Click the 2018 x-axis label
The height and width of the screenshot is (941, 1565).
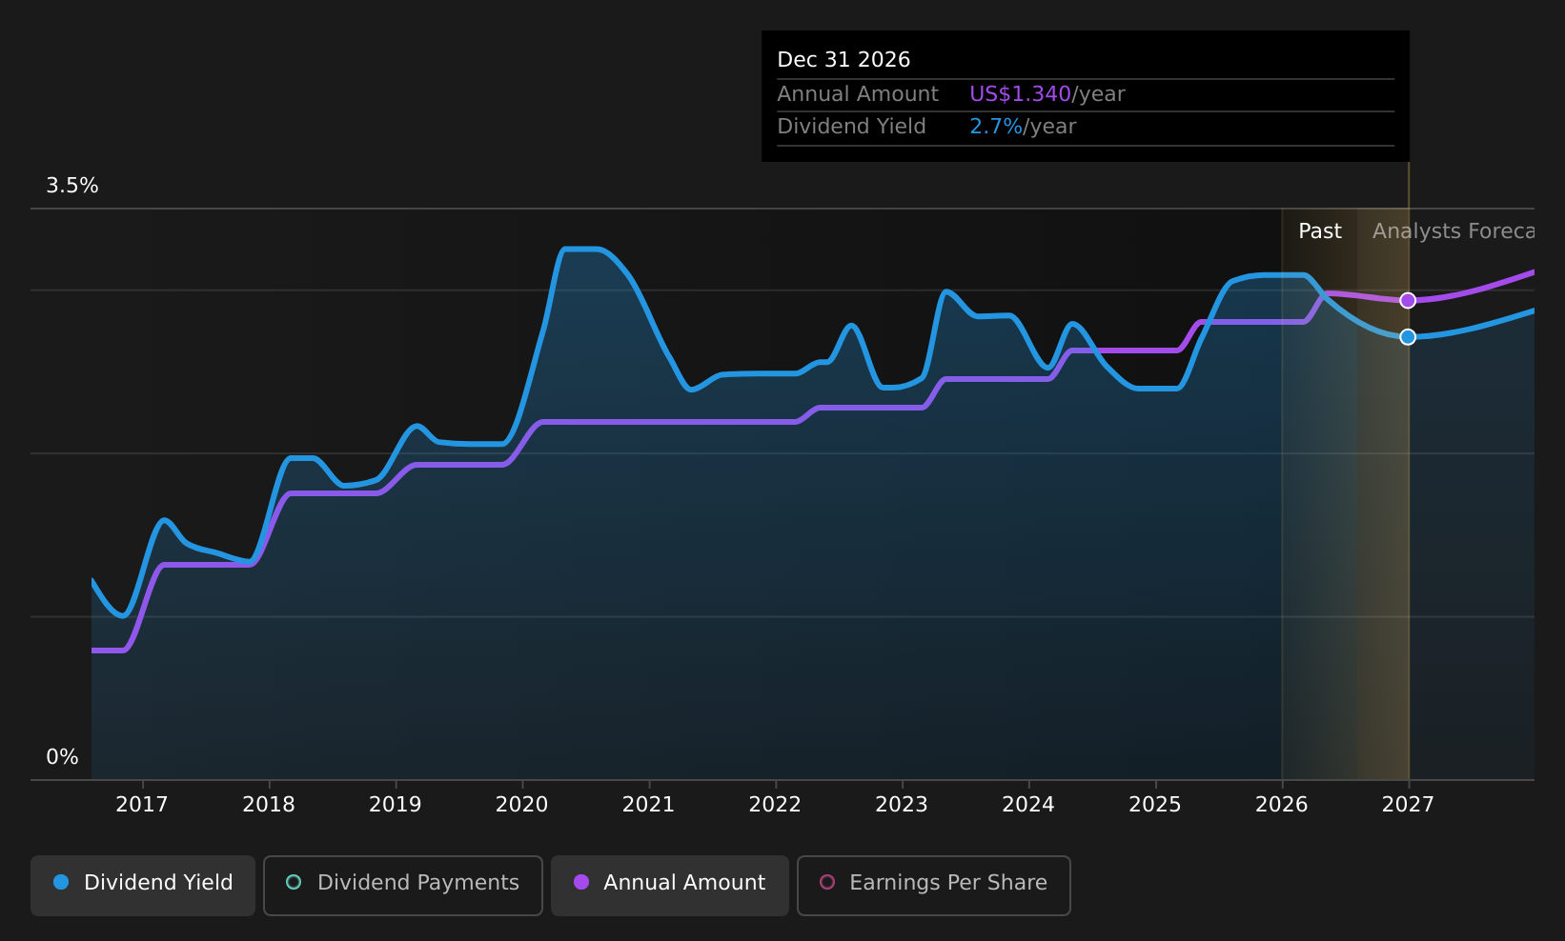(x=269, y=805)
